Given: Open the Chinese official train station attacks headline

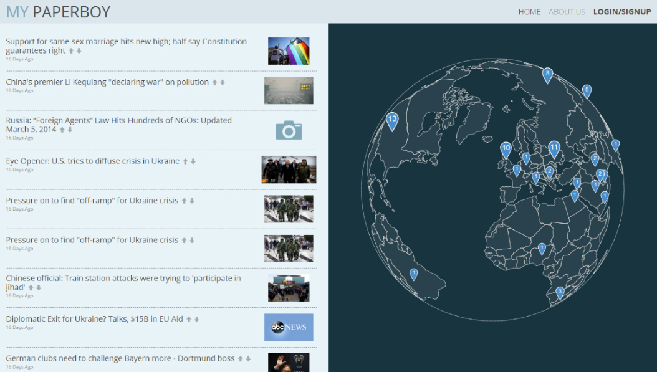Looking at the screenshot, I should click(x=123, y=282).
